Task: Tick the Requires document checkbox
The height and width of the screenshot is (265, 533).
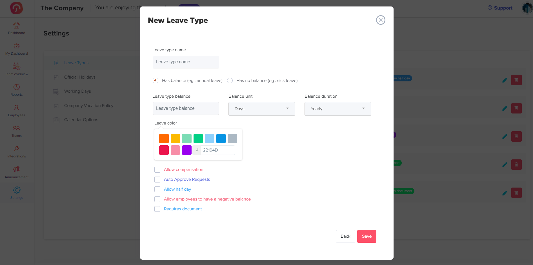Action: click(157, 209)
